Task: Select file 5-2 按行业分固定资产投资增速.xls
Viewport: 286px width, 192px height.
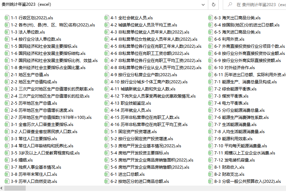Action: click(x=139, y=139)
